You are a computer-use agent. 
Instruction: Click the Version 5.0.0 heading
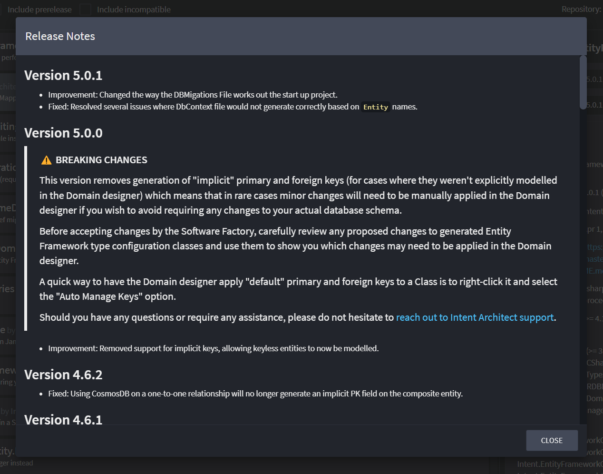point(63,133)
